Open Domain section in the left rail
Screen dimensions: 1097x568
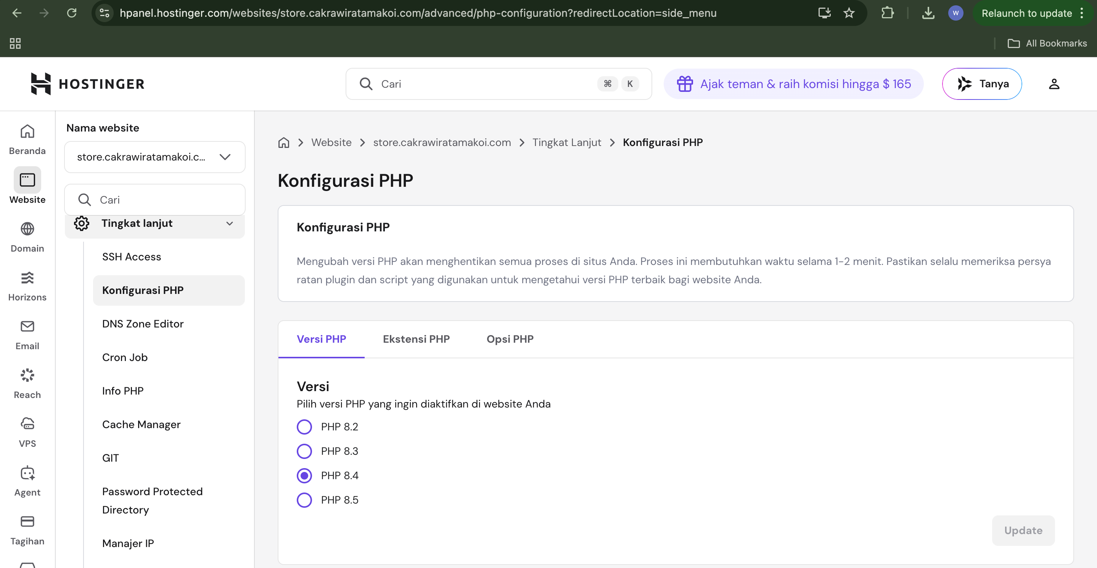click(x=27, y=237)
